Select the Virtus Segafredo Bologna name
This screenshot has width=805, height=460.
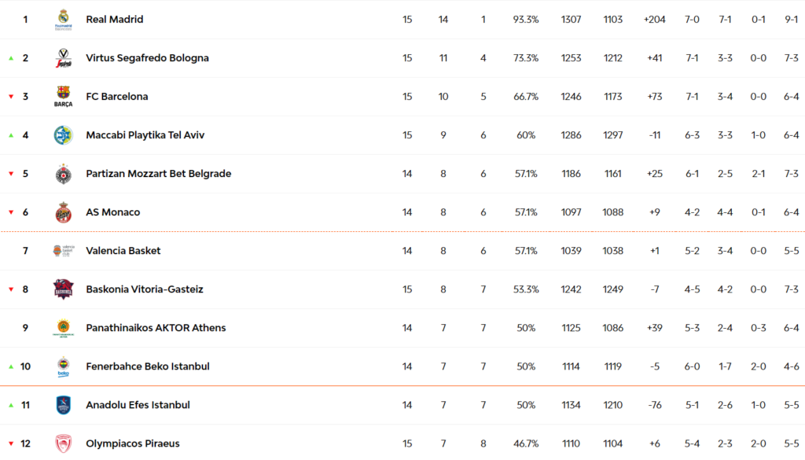147,57
